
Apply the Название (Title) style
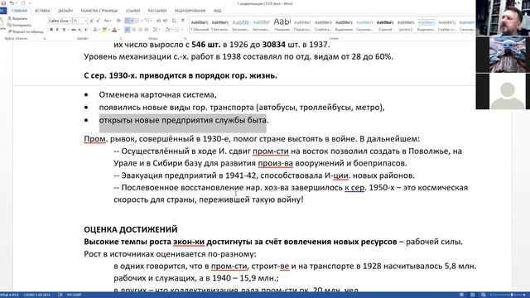coord(282,25)
